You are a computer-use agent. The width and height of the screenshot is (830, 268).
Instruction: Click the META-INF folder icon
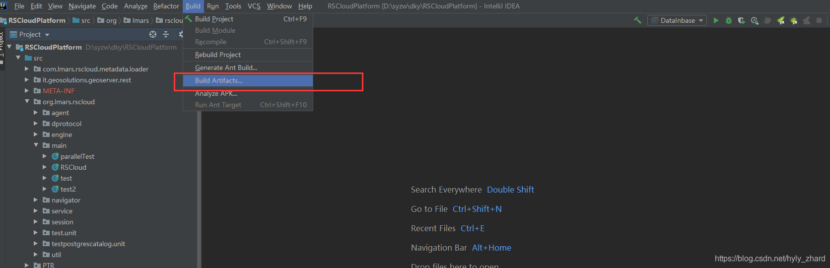tap(37, 91)
